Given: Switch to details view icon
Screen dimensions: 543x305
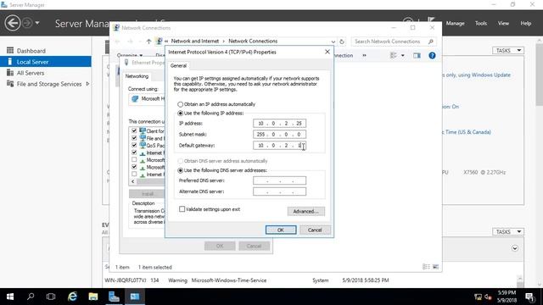Looking at the screenshot, I should click(426, 267).
